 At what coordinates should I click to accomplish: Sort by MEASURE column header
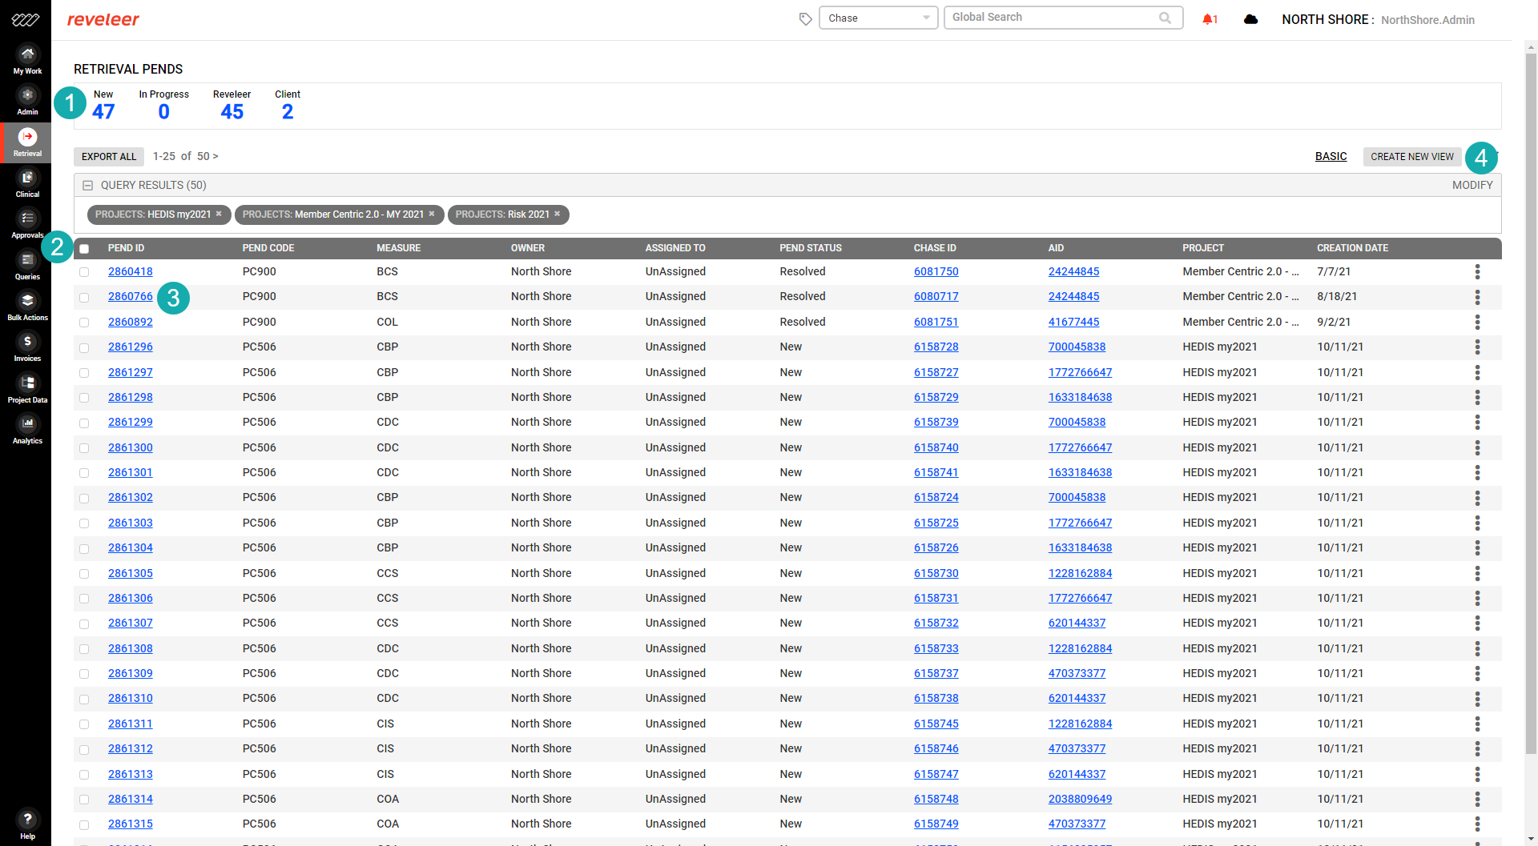[x=399, y=248]
